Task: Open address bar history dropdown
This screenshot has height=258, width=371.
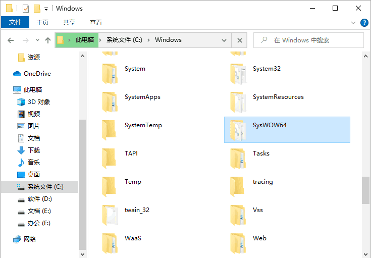Action: [x=224, y=40]
